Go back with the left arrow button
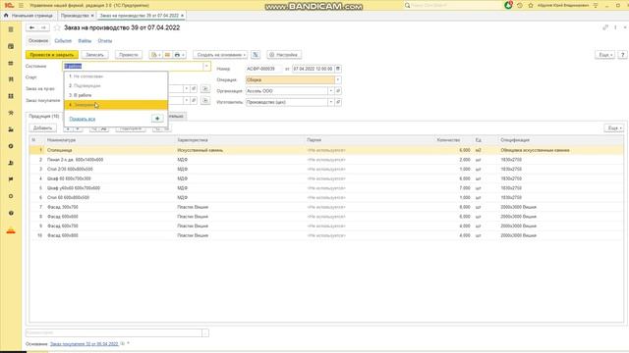This screenshot has height=353, width=629. pos(31,27)
